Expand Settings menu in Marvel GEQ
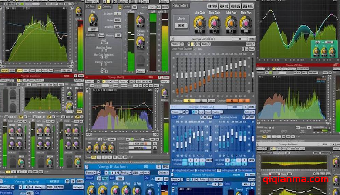This screenshot has width=340, height=195. [x=250, y=44]
